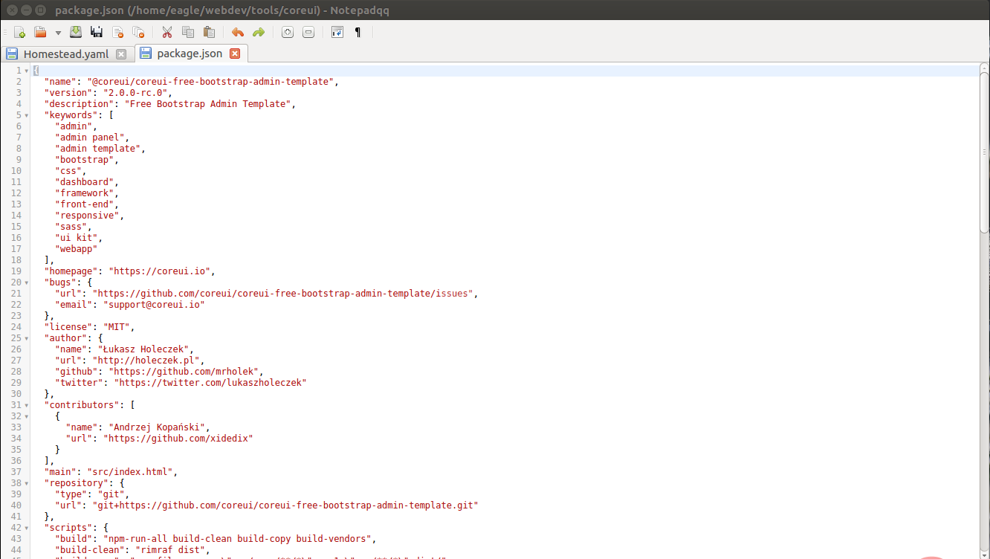This screenshot has height=559, width=990.
Task: Click the author name "Łukasz Holeczek"
Action: 143,349
